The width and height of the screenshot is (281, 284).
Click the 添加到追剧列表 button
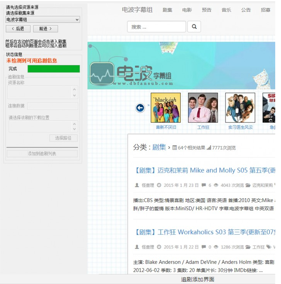click(42, 154)
